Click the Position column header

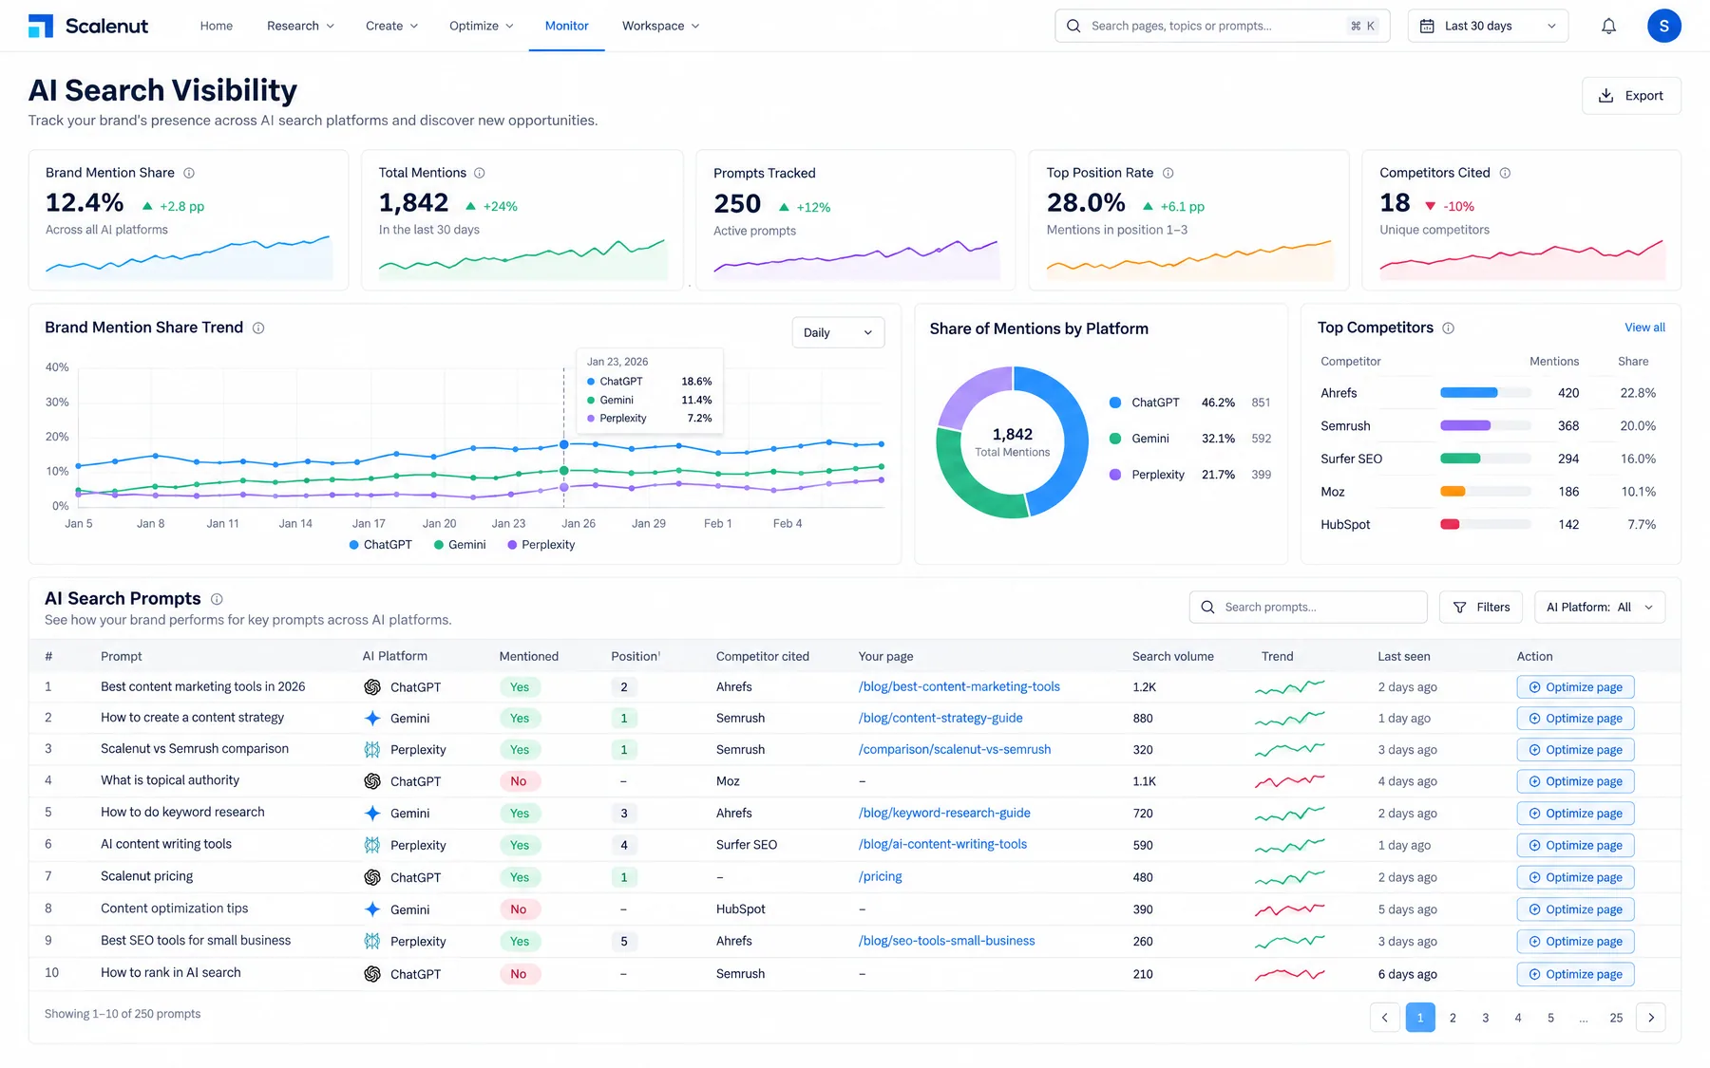[635, 656]
